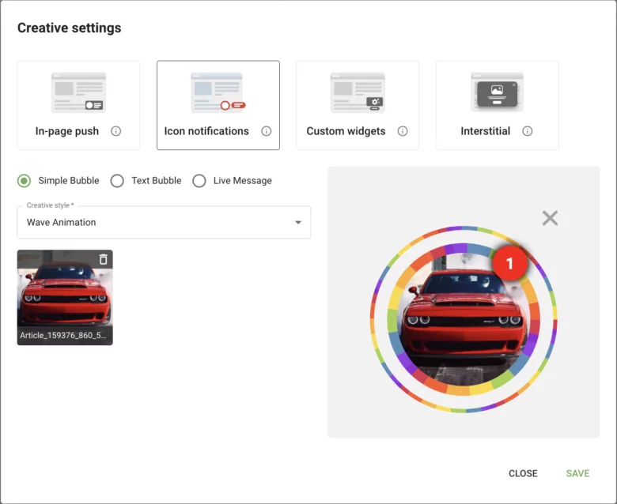Click the X icon in preview panel
This screenshot has height=504, width=617.
(550, 218)
